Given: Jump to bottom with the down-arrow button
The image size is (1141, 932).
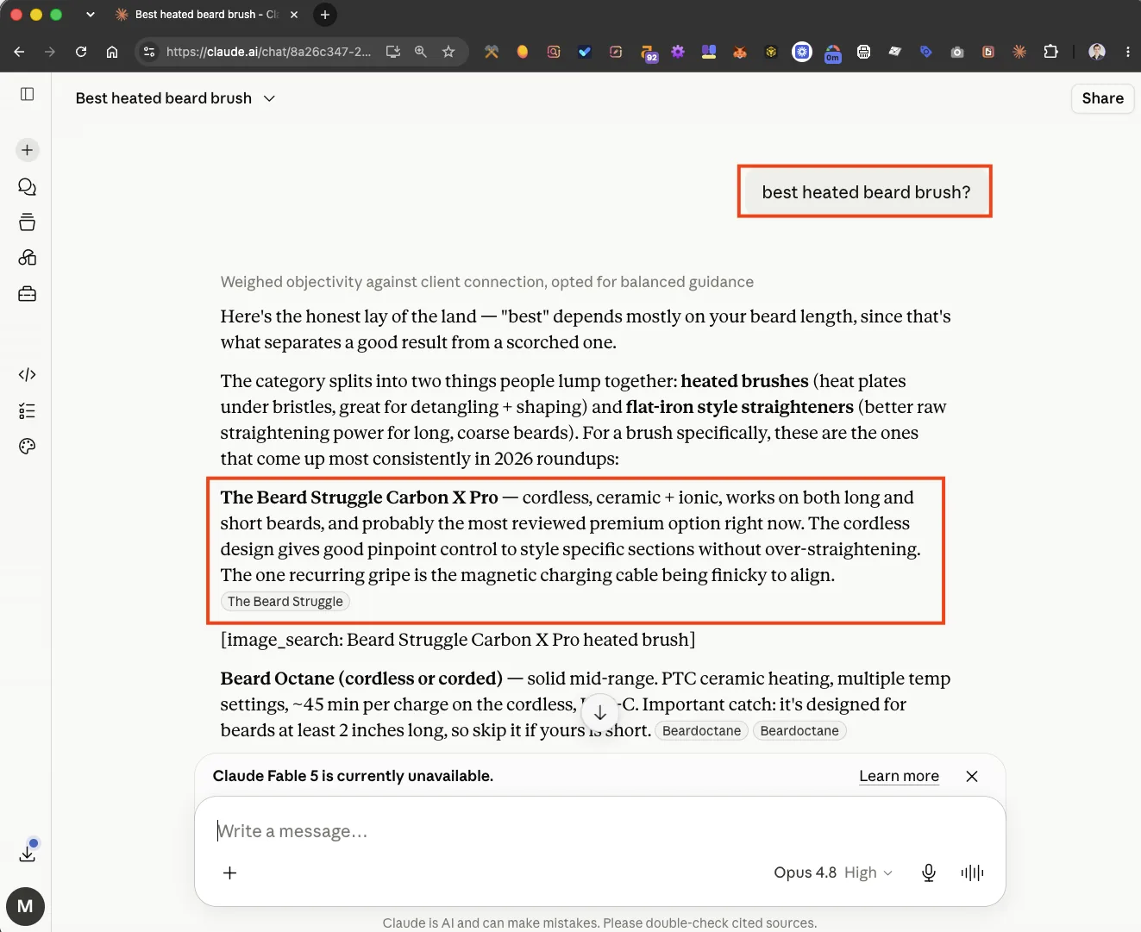Looking at the screenshot, I should click(x=600, y=713).
